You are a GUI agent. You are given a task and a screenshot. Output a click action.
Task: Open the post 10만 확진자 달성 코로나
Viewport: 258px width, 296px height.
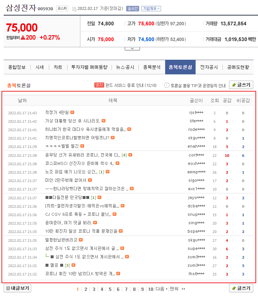pos(81,231)
